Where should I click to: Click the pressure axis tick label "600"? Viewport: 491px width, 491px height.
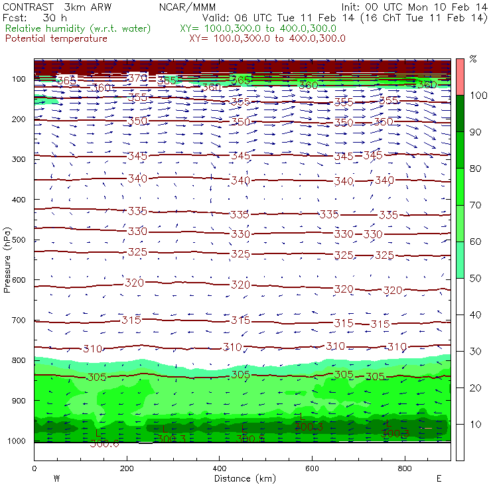click(x=19, y=279)
